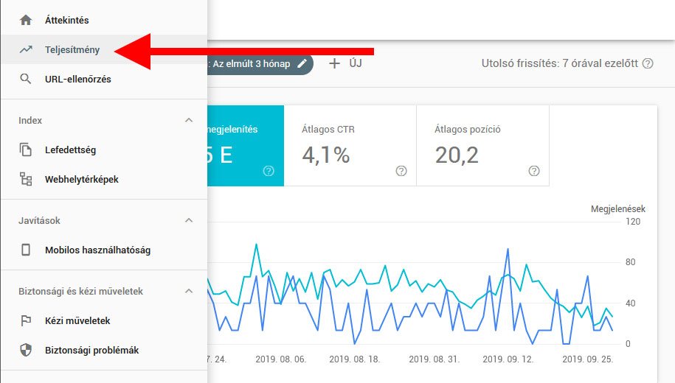675x383 pixels.
Task: Click the Mobilos használhatóság phone icon
Action: coord(26,250)
